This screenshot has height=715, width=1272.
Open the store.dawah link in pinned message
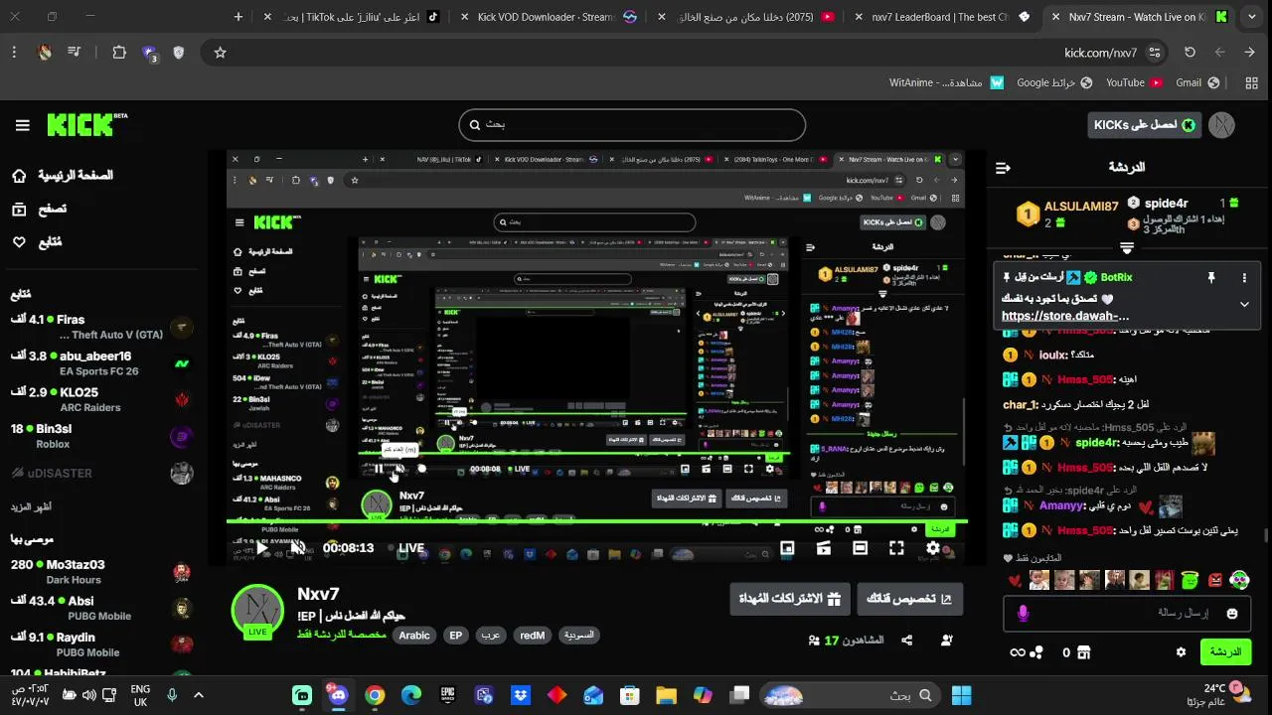tap(1065, 316)
